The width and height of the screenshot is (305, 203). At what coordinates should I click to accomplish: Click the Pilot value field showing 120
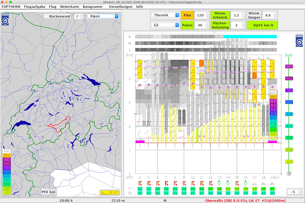(201, 15)
